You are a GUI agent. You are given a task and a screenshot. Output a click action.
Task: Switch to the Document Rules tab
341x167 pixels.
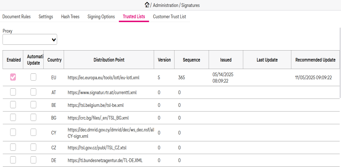[x=17, y=17]
